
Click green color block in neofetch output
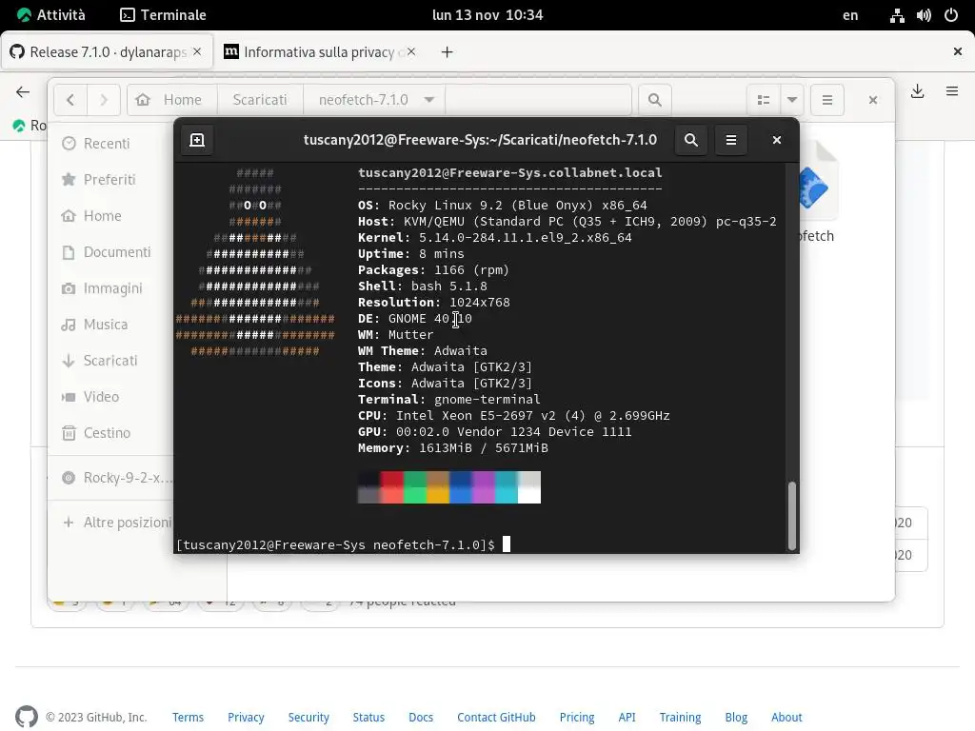(x=415, y=486)
